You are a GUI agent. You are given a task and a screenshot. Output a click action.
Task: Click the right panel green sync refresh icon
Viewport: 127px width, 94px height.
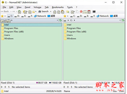[x=123, y=20]
